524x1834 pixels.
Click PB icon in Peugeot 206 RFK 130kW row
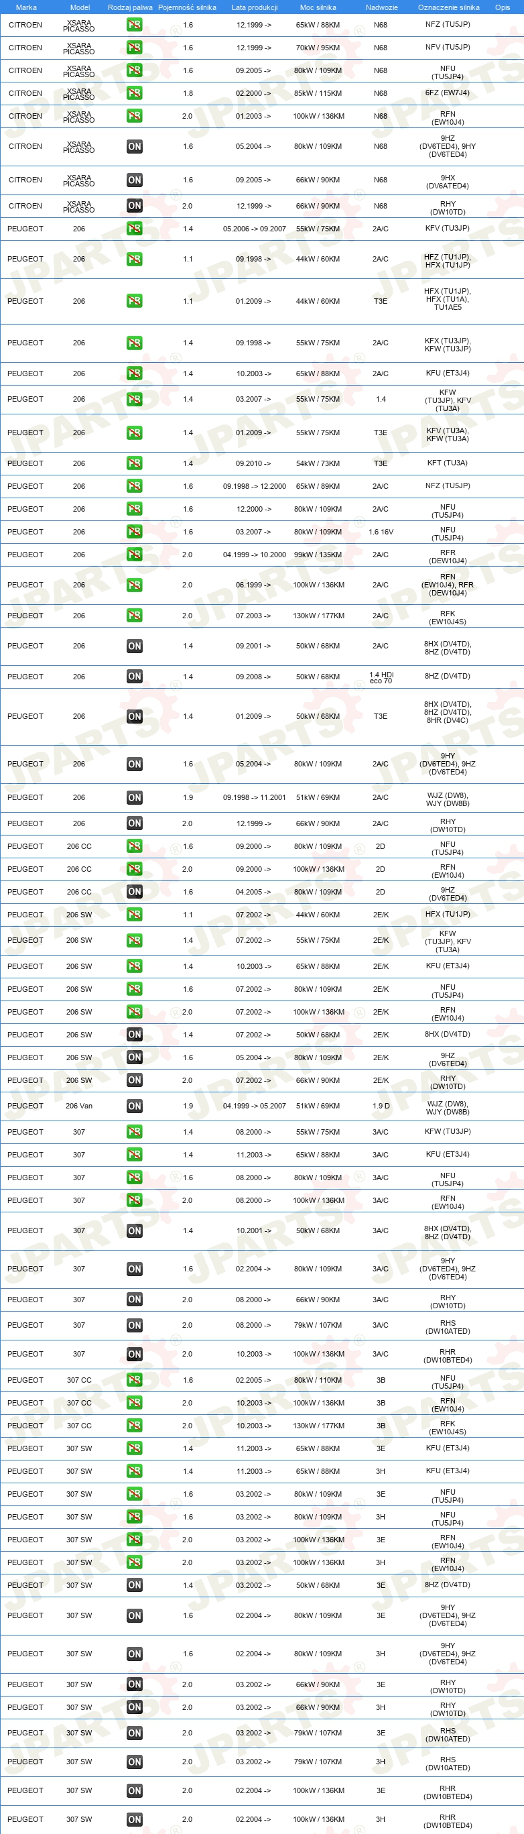[135, 616]
